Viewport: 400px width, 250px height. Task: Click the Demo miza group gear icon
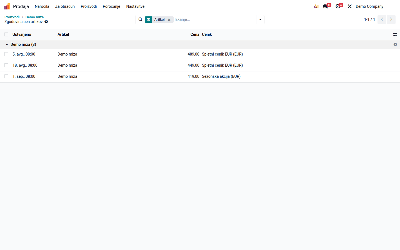coord(395,44)
